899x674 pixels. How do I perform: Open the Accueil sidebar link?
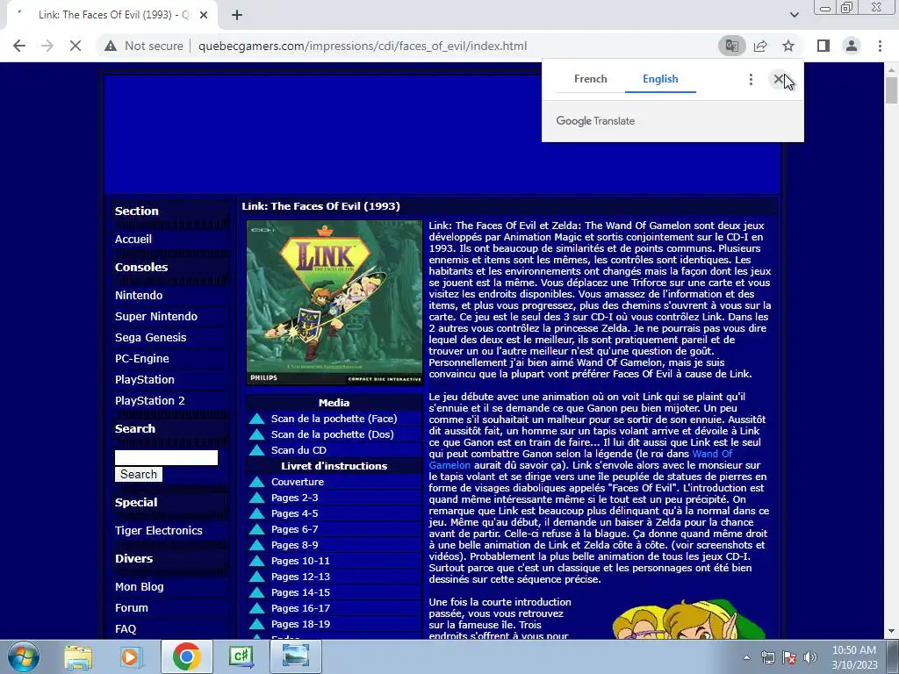pyautogui.click(x=133, y=239)
